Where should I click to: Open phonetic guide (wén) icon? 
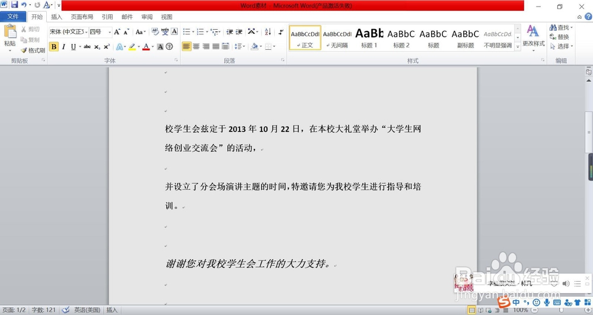click(165, 32)
